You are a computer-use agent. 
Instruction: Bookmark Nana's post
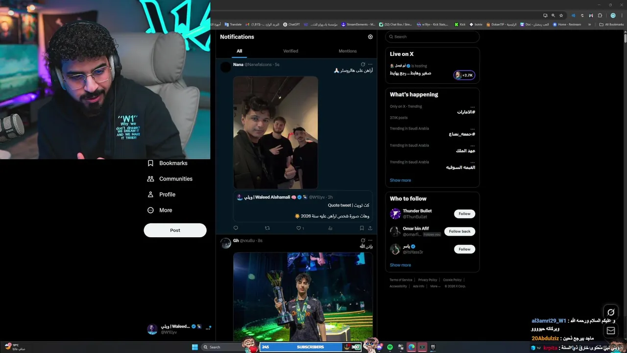[362, 228]
